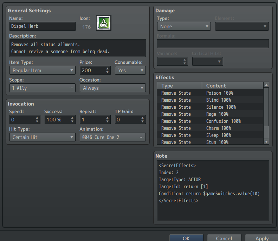
Task: Decrease Price with the down stepper arrow
Action: tap(108, 72)
